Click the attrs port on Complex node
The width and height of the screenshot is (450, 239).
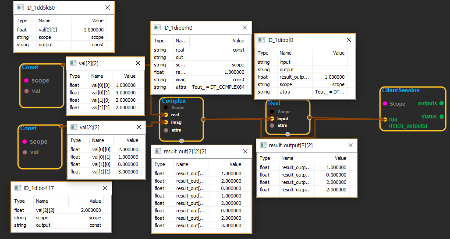166,130
